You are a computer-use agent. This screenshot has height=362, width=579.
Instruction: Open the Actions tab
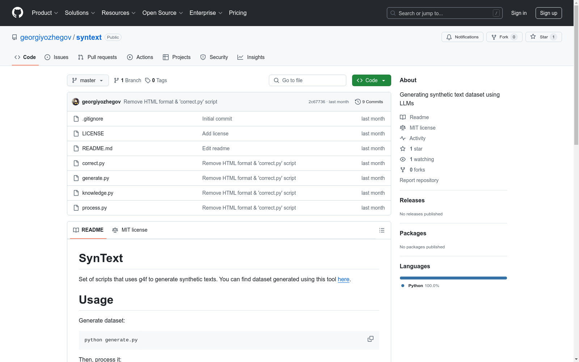pyautogui.click(x=140, y=57)
